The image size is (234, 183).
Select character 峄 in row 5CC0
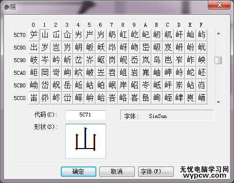[x=79, y=98]
